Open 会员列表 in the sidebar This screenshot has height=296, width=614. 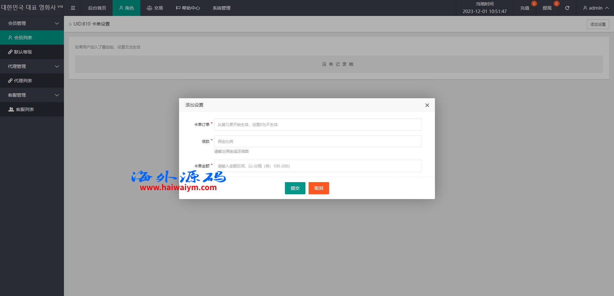(32, 38)
